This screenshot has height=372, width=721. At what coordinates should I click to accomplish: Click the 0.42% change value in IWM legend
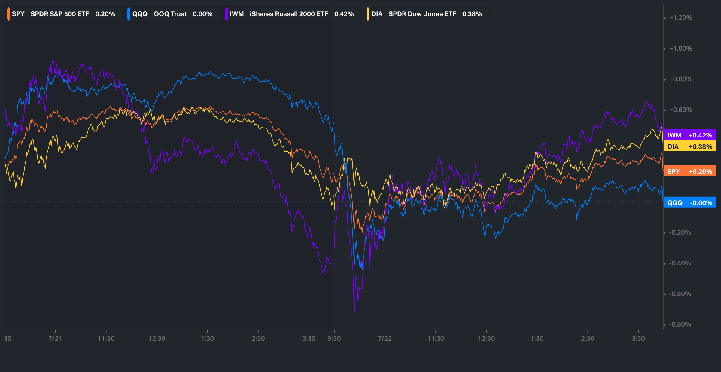click(344, 14)
